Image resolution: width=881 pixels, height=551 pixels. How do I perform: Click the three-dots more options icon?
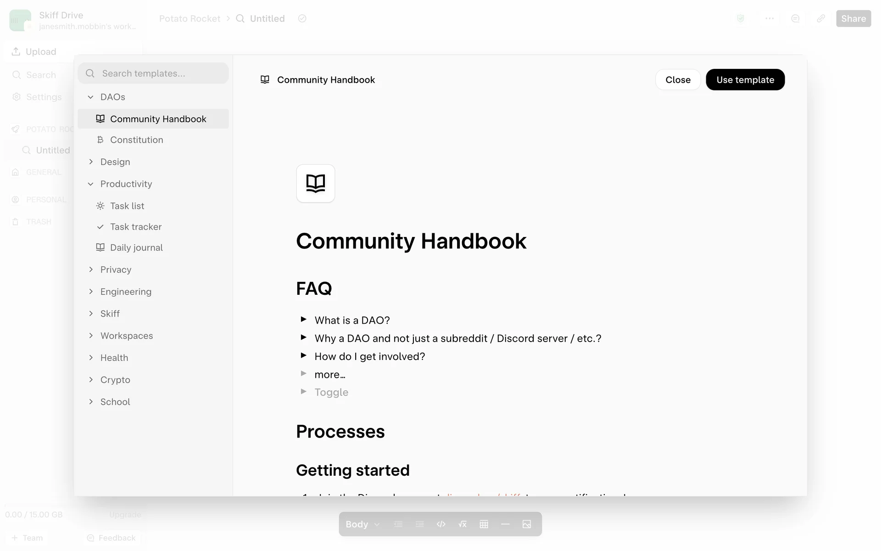(x=769, y=18)
